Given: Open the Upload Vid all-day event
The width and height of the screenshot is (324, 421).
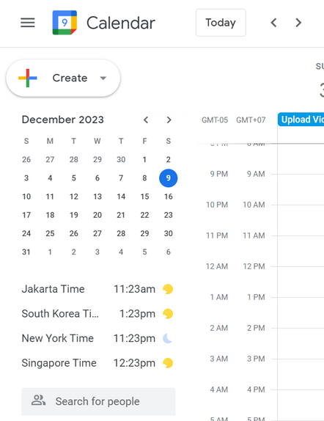Looking at the screenshot, I should 301,120.
